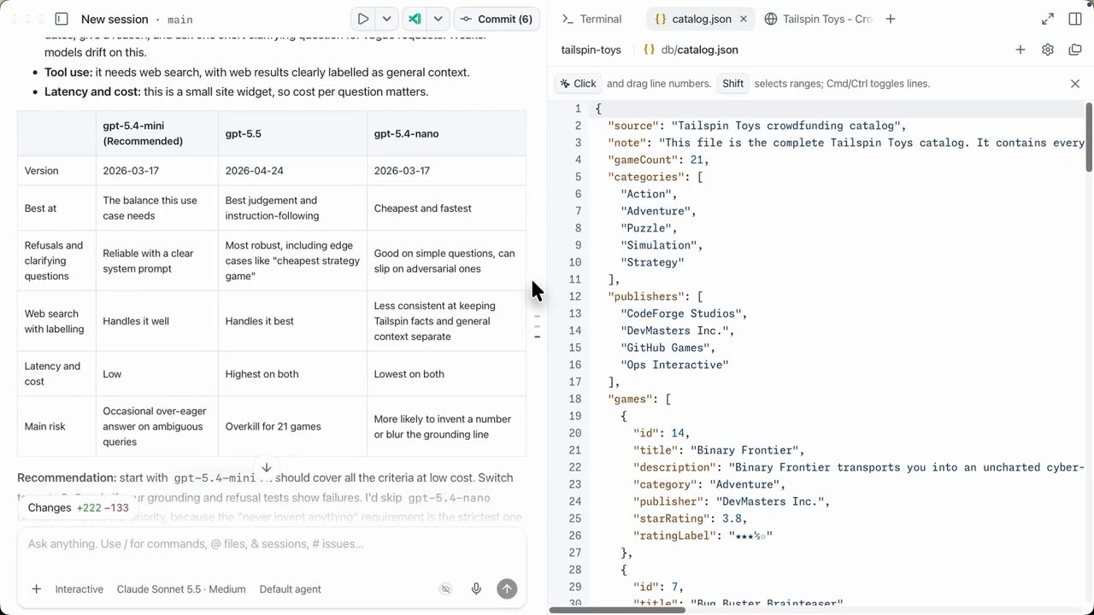1094x615 pixels.
Task: Open the Changes +222 −133 summary
Action: coord(78,507)
